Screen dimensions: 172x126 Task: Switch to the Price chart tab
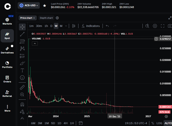(x=26, y=18)
